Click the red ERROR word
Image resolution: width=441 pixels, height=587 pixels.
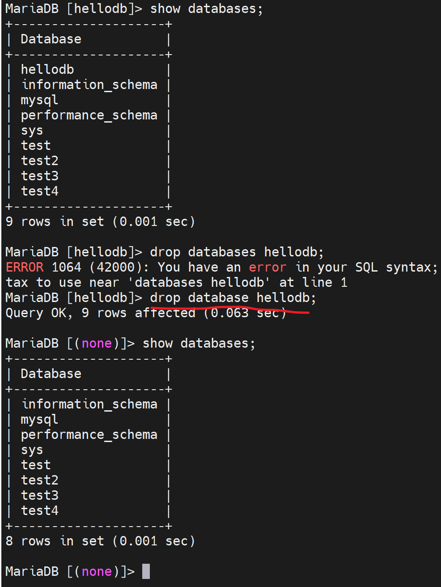click(x=25, y=267)
